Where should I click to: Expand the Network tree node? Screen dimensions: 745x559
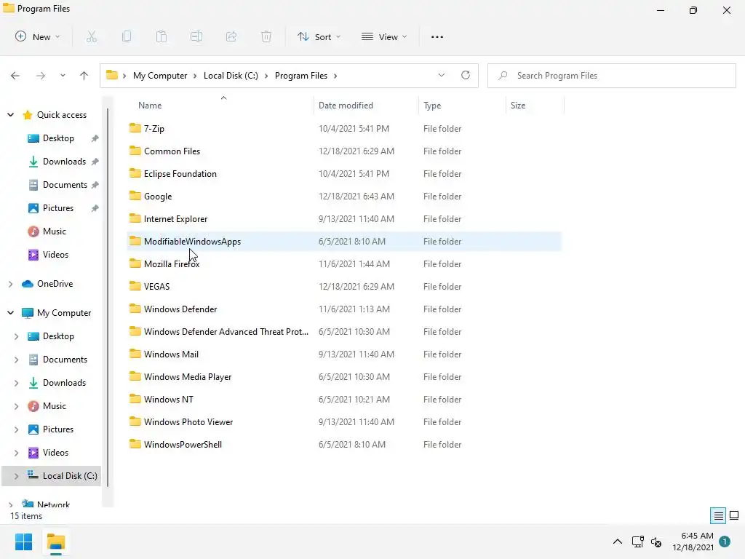[x=10, y=505]
